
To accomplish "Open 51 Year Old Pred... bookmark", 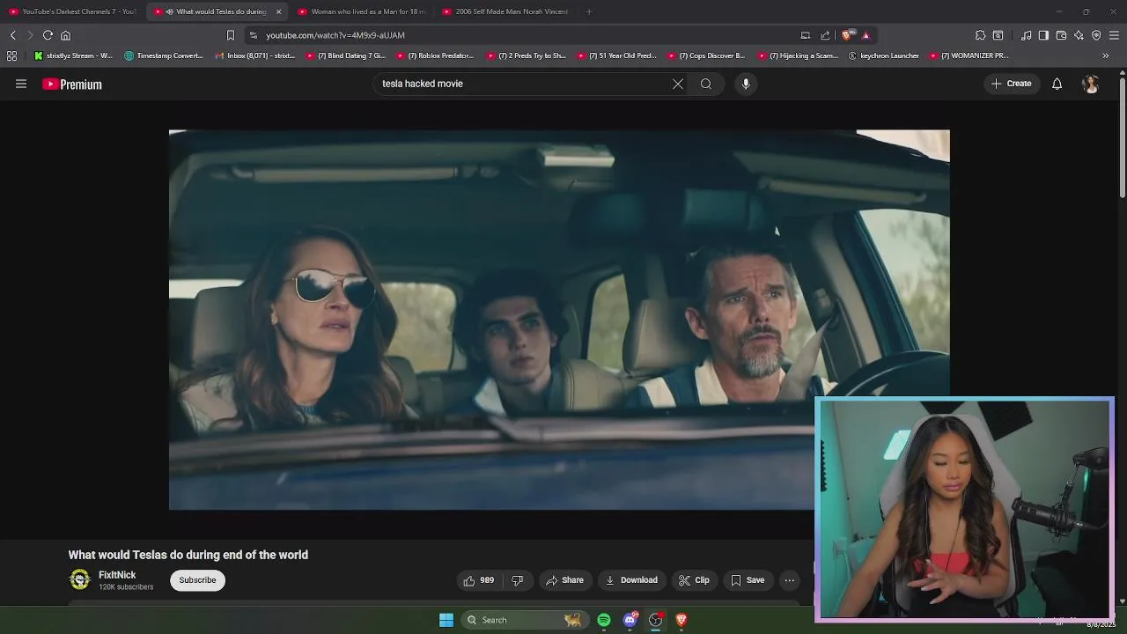I will click(x=616, y=55).
